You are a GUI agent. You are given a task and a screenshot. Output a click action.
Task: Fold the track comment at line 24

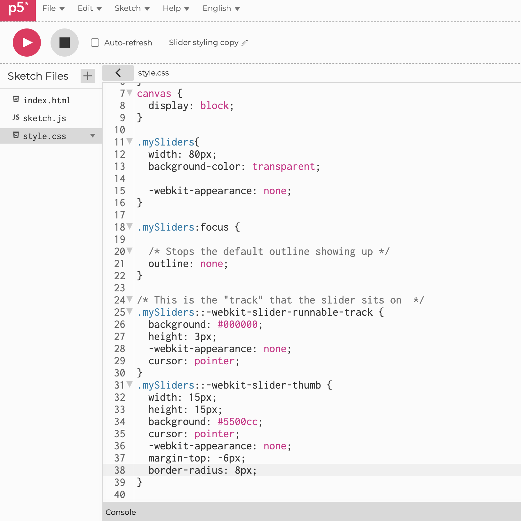(130, 299)
